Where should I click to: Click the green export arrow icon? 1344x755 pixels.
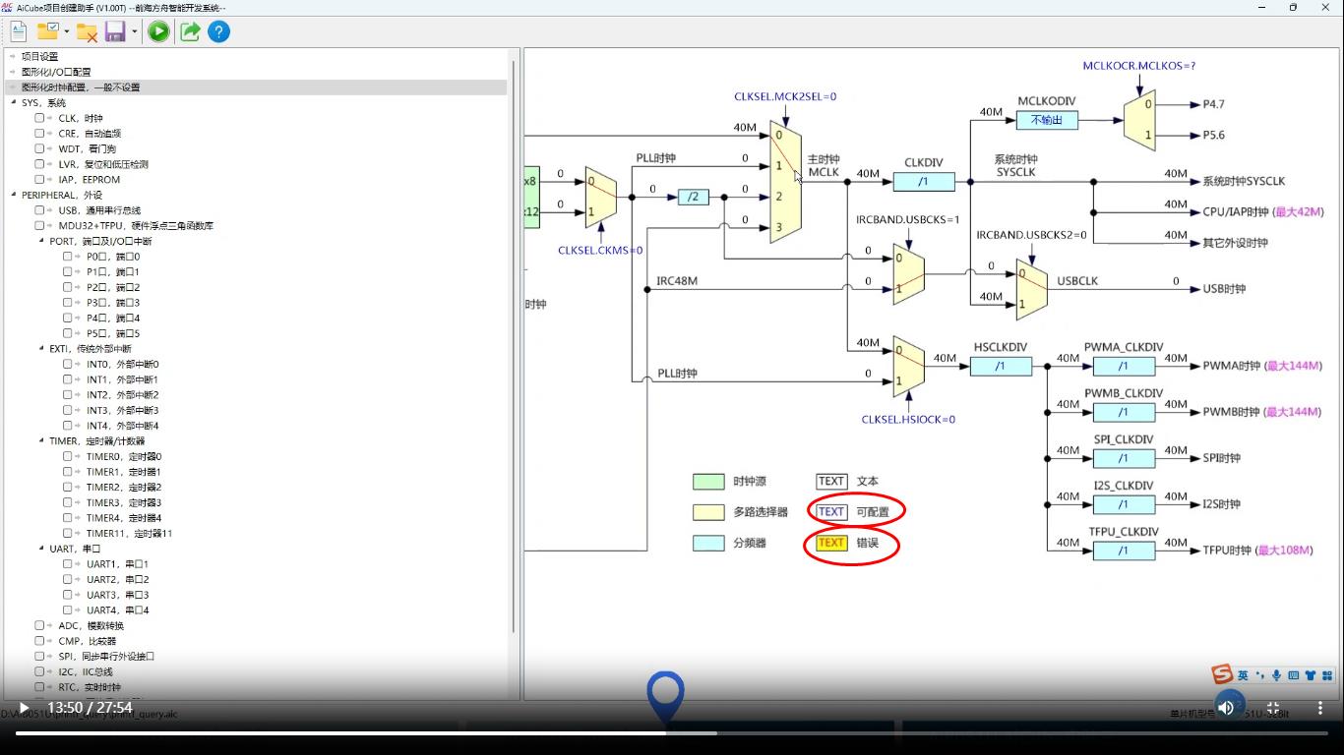[190, 31]
